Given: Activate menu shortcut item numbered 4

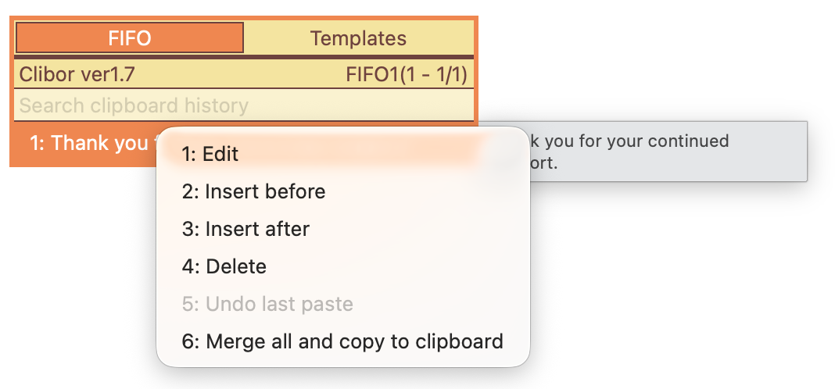Looking at the screenshot, I should click(x=343, y=266).
